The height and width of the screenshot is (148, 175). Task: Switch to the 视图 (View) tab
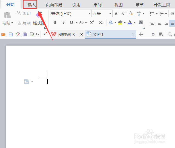tap(119, 5)
